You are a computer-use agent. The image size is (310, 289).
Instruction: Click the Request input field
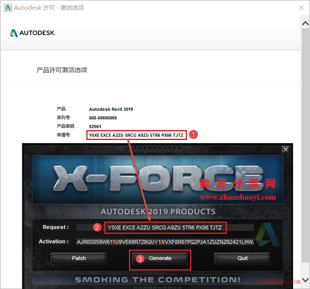tap(165, 227)
